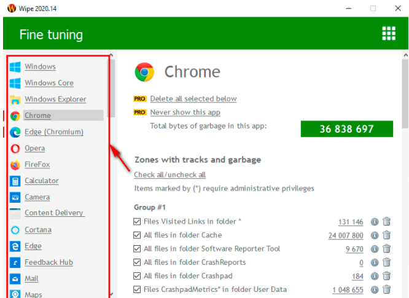The width and height of the screenshot is (409, 298).
Task: Open Calculator entry in app list
Action: 42,181
